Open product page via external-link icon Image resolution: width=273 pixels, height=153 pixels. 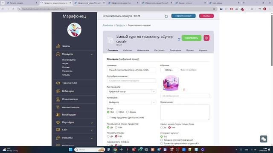tap(179, 40)
